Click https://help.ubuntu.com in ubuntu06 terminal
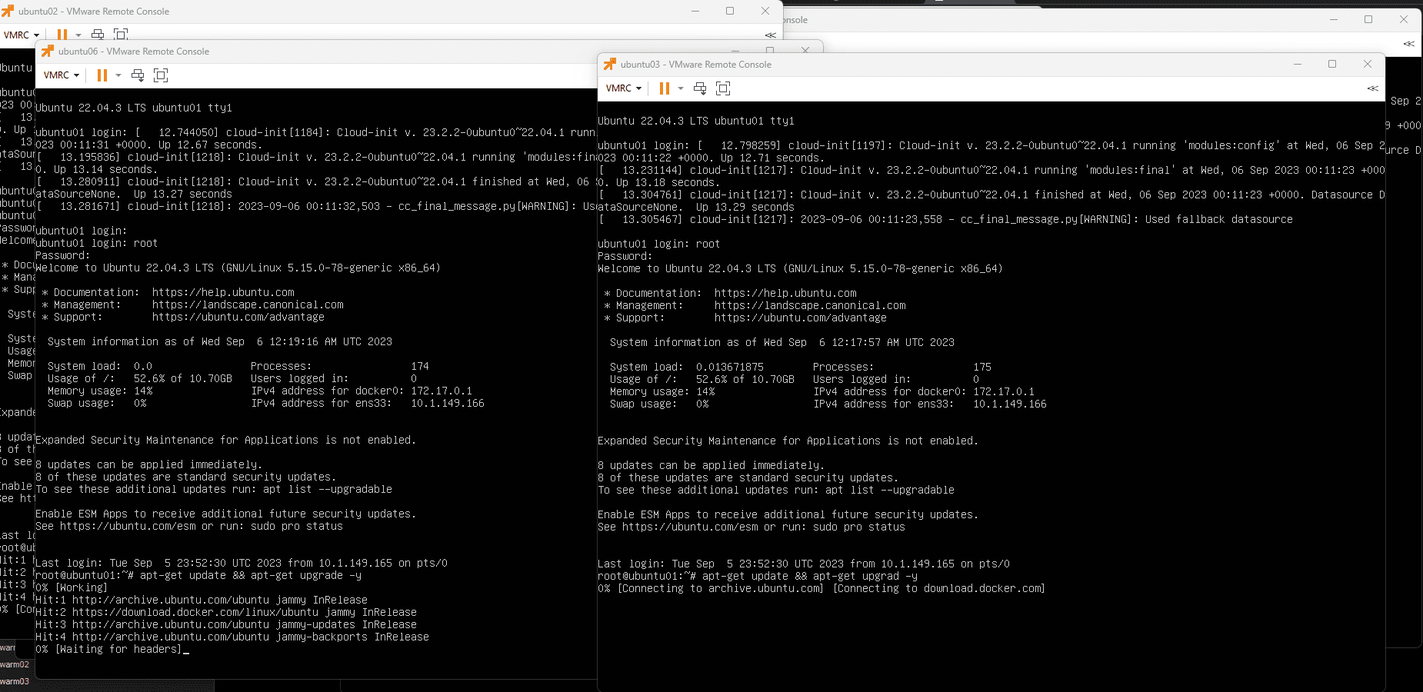Image resolution: width=1423 pixels, height=692 pixels. click(x=223, y=292)
